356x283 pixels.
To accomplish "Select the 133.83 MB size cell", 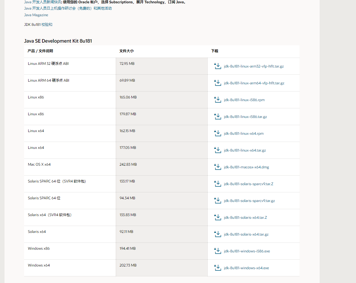I will [x=162, y=217].
